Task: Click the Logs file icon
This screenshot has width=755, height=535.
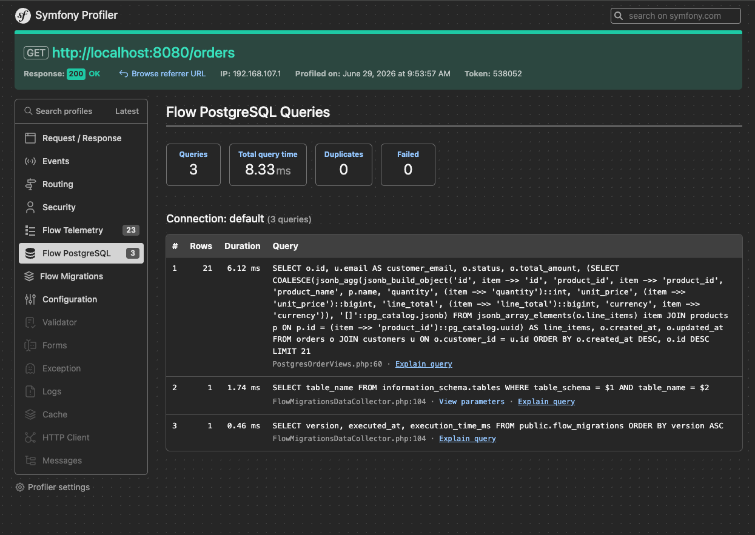Action: (x=30, y=391)
